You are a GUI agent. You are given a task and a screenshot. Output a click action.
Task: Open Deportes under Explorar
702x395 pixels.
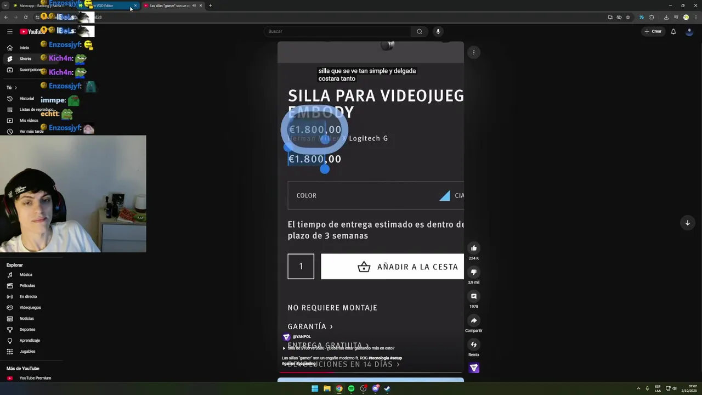coord(27,330)
